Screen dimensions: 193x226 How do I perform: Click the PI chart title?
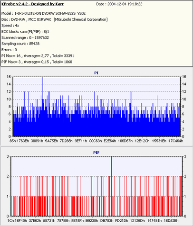coord(96,73)
